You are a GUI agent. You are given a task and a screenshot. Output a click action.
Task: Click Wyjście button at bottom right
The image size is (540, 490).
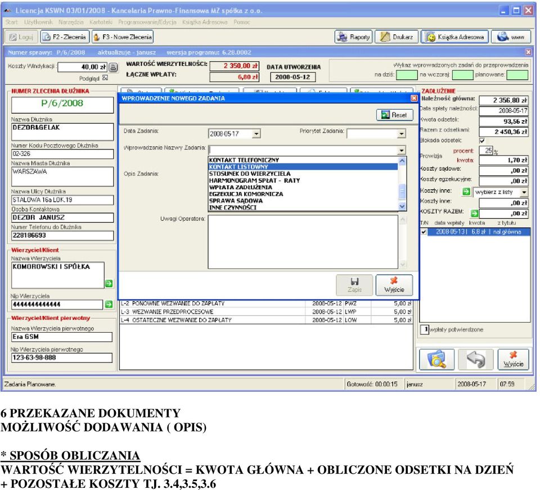coord(514,359)
